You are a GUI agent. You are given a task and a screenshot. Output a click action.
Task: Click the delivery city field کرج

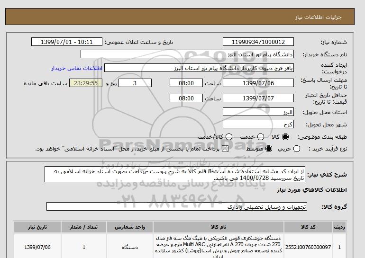(258, 125)
